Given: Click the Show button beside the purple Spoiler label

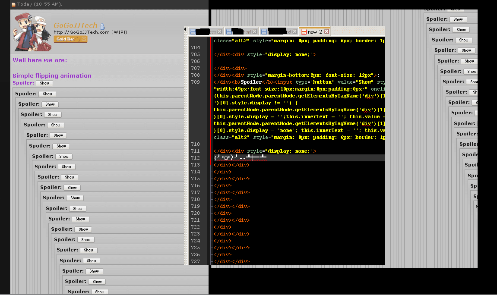Looking at the screenshot, I should click(44, 83).
